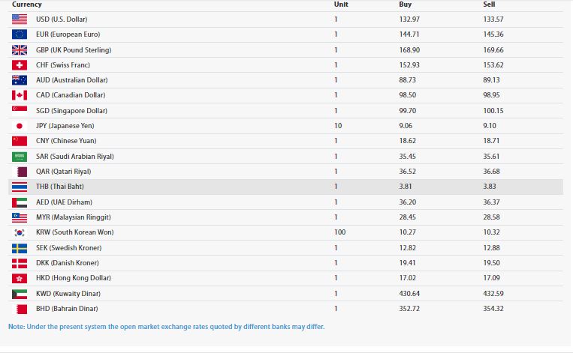The width and height of the screenshot is (573, 353).
Task: Select the South Korean flag icon
Action: click(x=20, y=232)
